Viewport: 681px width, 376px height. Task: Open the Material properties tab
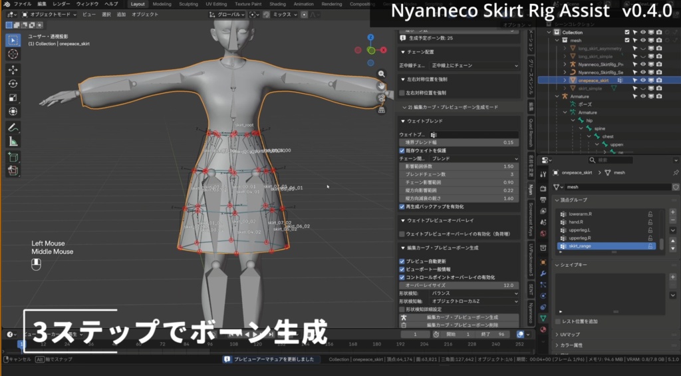[543, 330]
